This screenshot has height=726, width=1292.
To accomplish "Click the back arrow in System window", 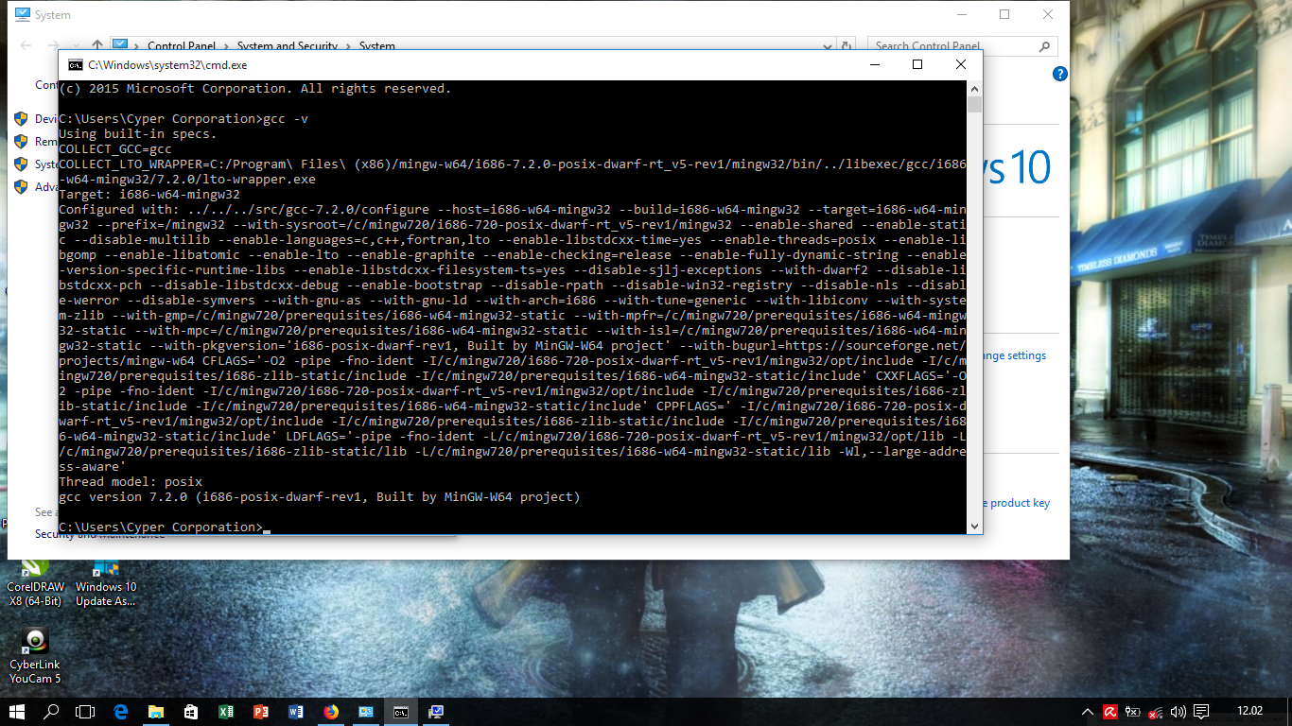I will click(x=26, y=45).
